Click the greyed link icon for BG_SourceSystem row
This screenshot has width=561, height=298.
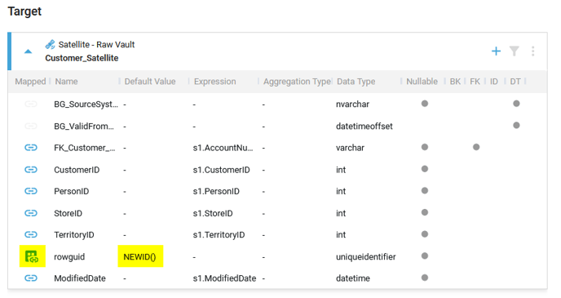(x=31, y=104)
